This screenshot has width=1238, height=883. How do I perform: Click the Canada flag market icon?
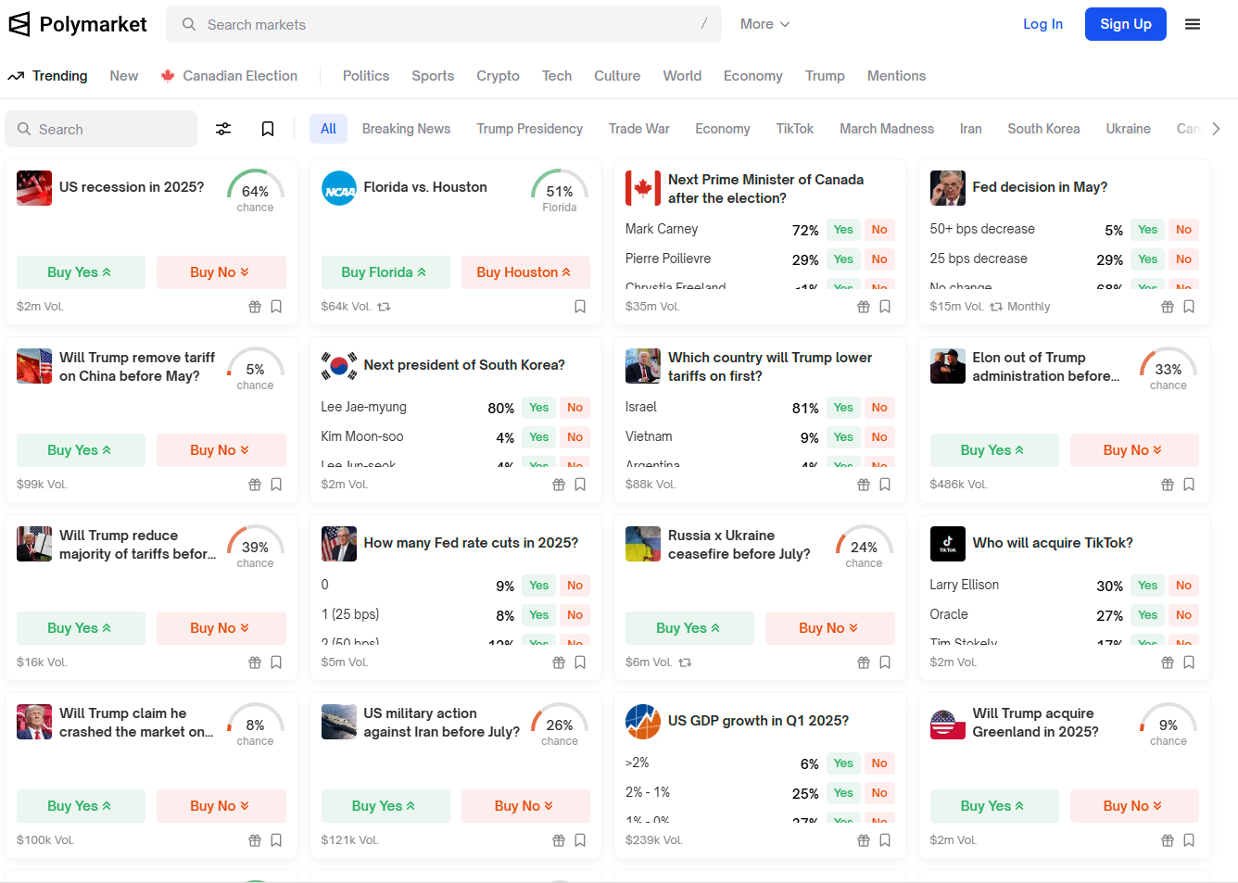point(643,188)
